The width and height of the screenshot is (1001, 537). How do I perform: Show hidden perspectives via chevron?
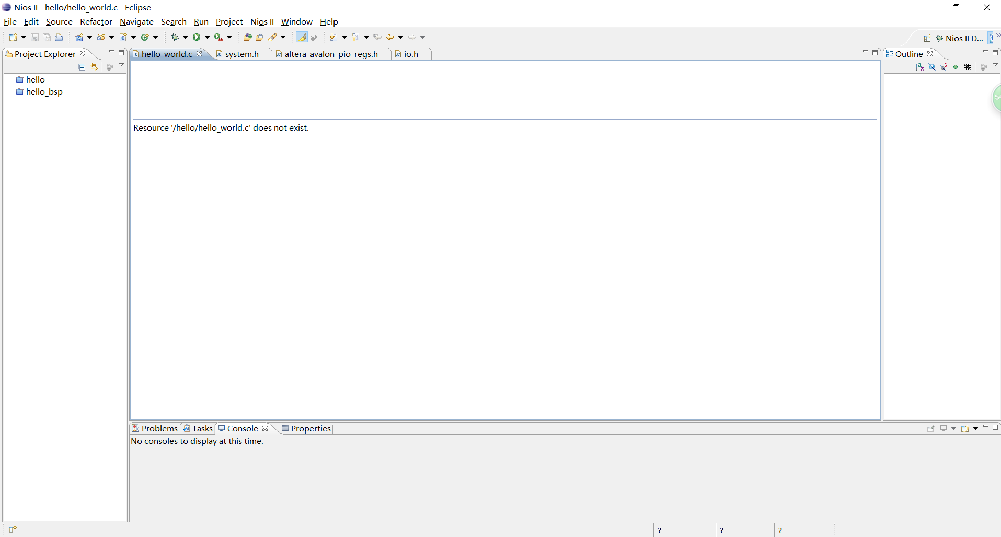pyautogui.click(x=997, y=36)
